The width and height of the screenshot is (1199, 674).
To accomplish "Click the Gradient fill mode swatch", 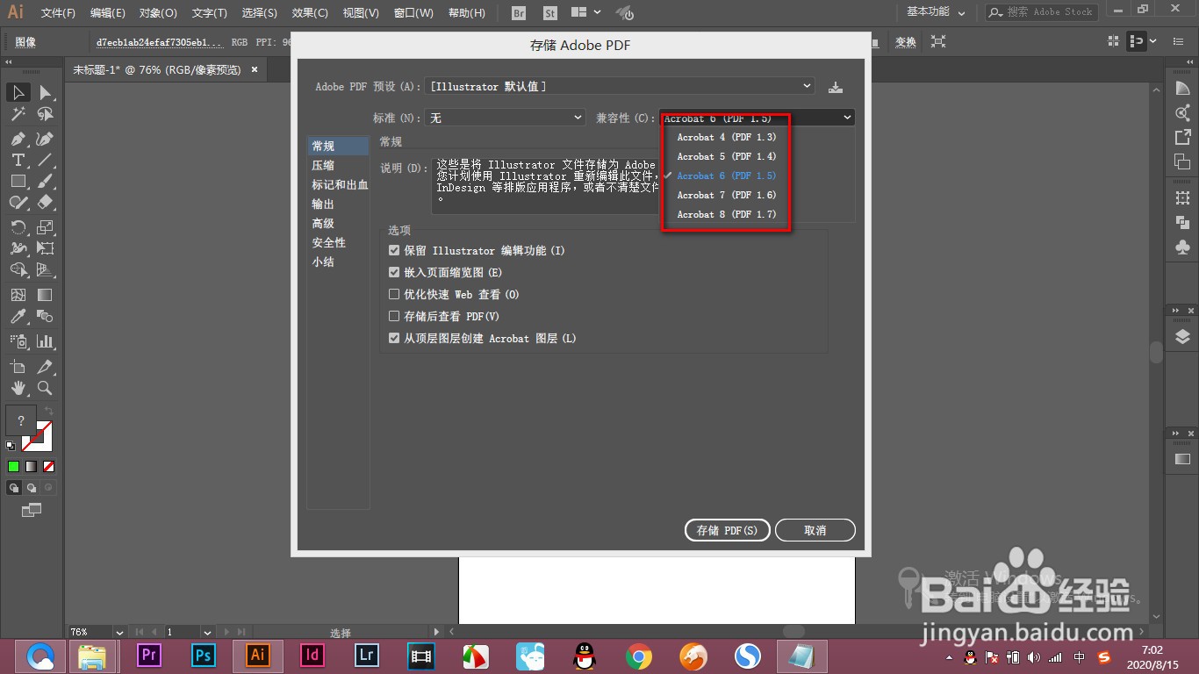I will tap(31, 467).
